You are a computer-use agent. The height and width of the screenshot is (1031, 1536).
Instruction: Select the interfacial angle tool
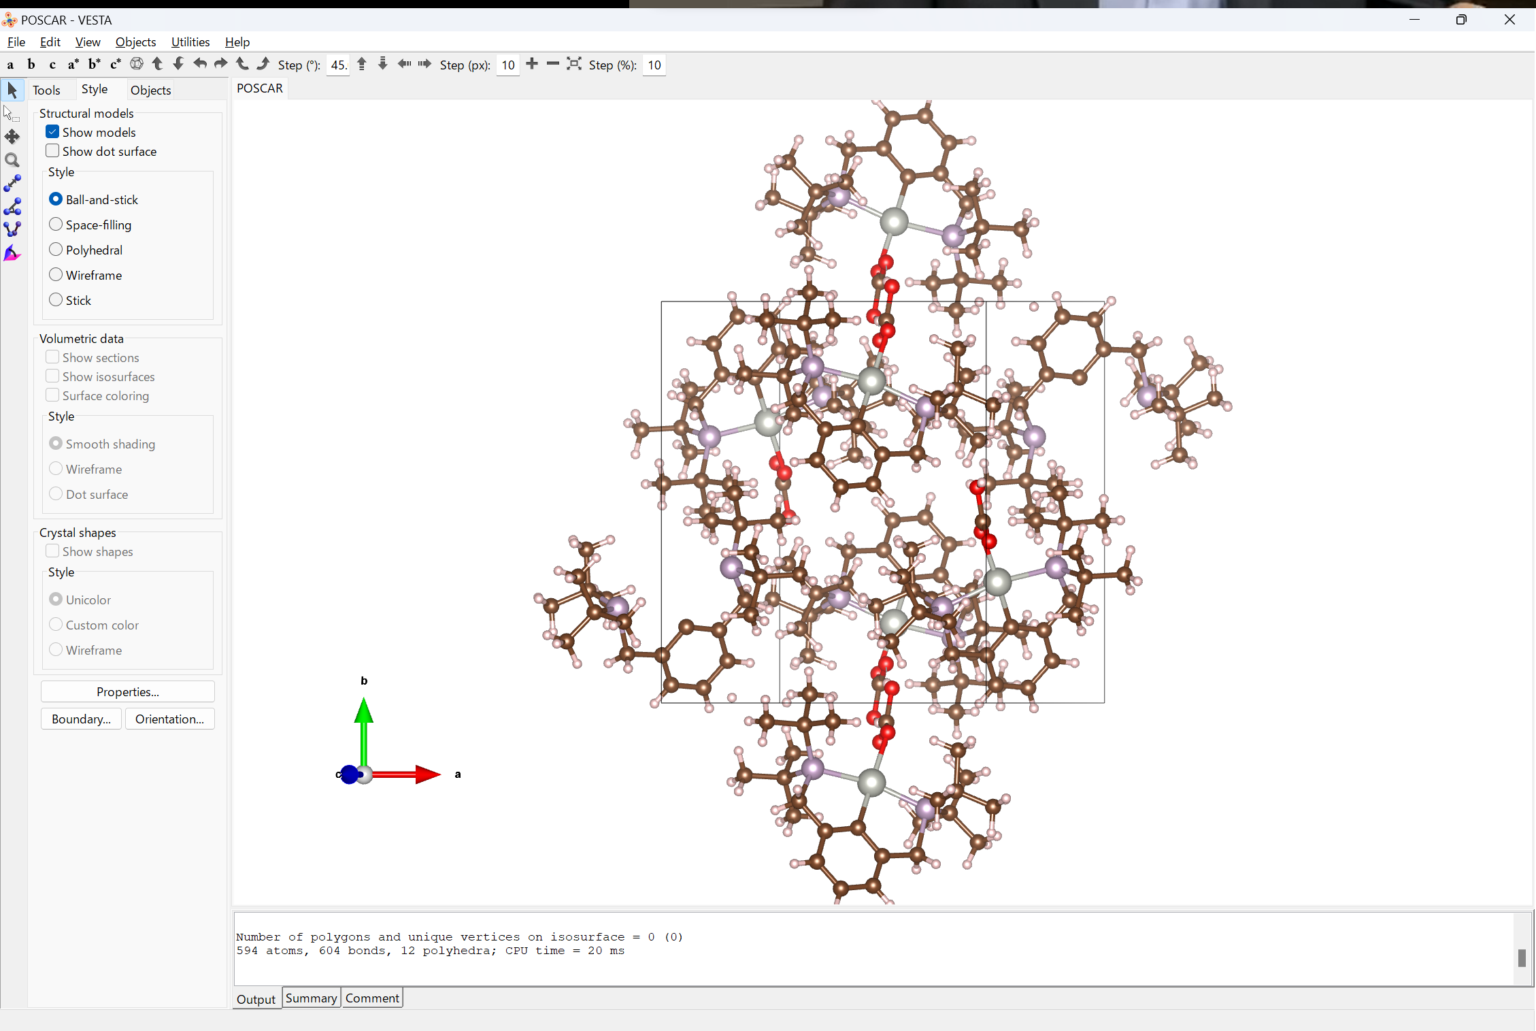[12, 254]
